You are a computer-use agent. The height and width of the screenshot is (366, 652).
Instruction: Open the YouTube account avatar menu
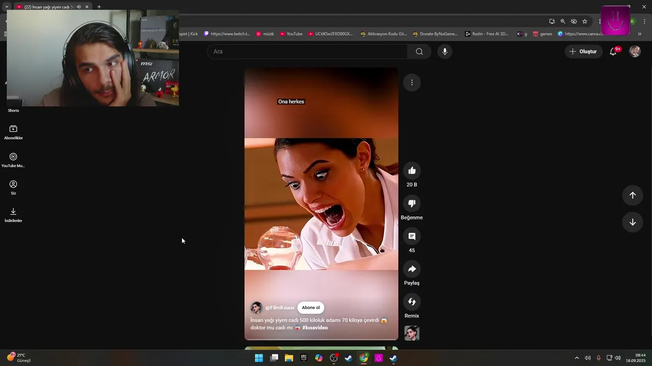(x=635, y=51)
